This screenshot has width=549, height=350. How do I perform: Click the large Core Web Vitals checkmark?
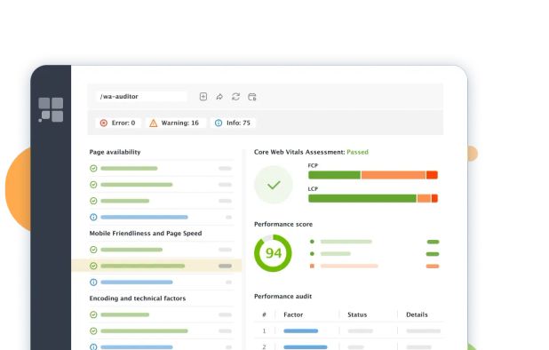point(274,185)
